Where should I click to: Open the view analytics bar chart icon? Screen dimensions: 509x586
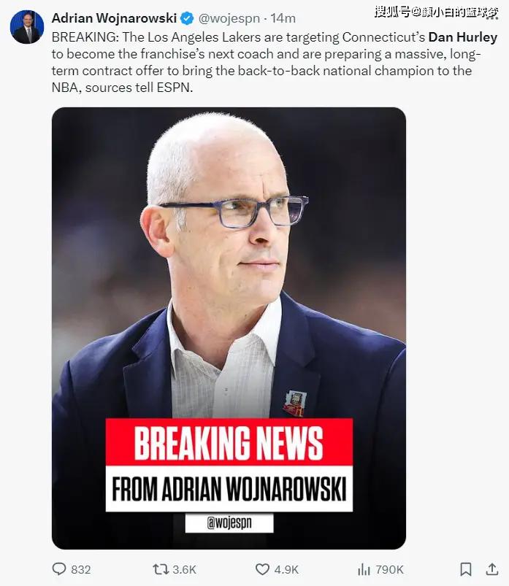364,569
